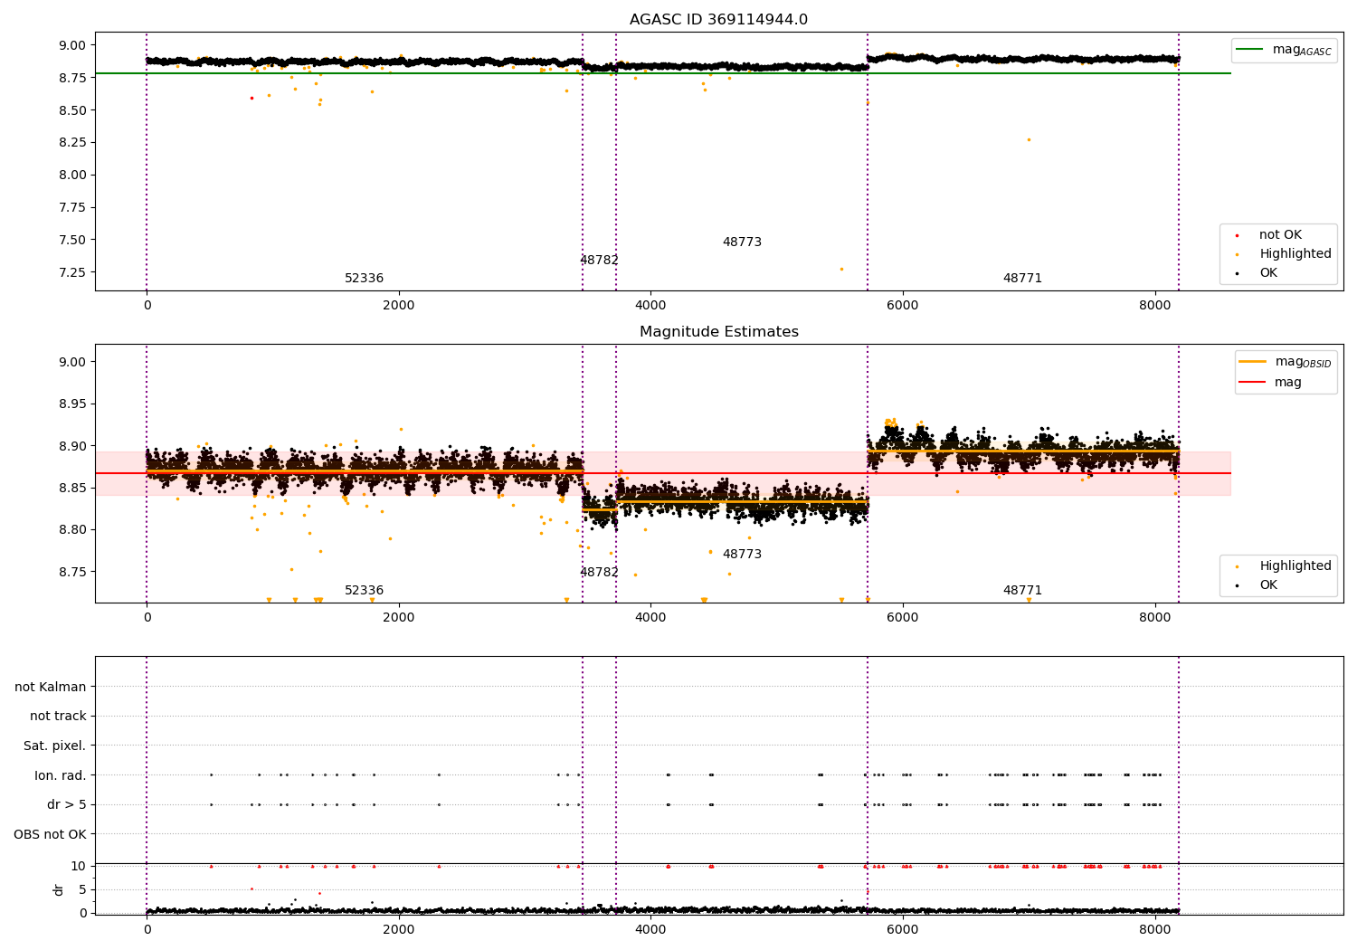Click obsid label 48771 in Magnitude Estimates plot
Viewport: 1357px width, 950px height.
tap(1022, 591)
